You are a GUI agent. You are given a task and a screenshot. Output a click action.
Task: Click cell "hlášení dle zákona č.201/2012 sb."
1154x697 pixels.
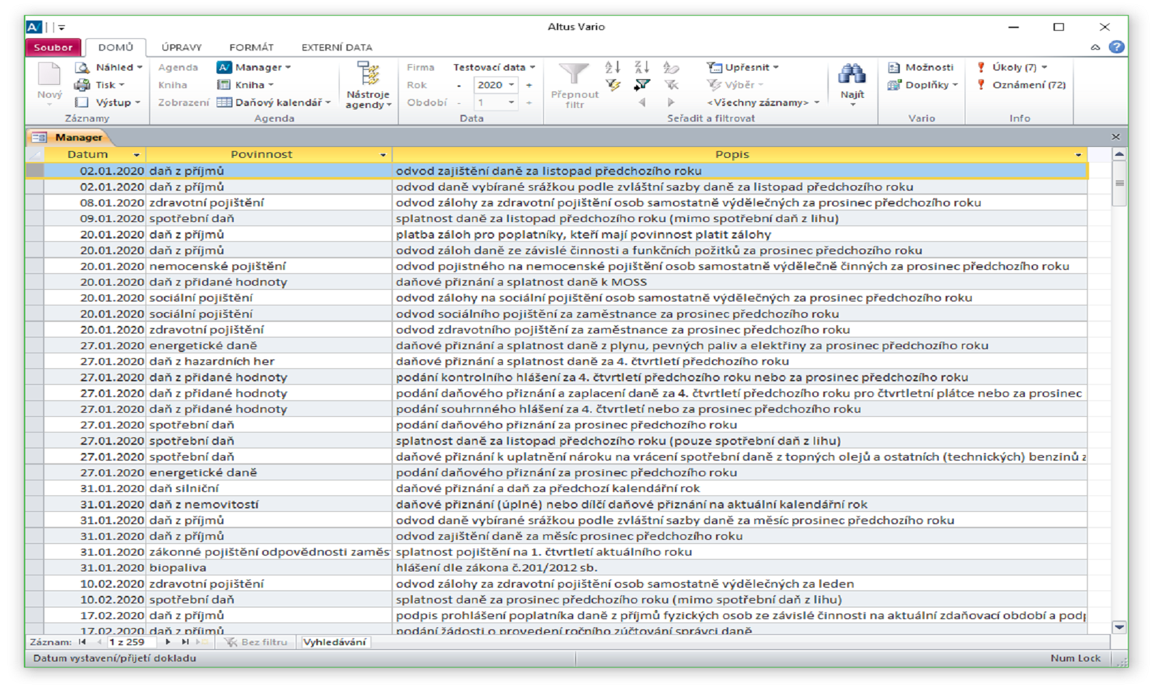tap(740, 567)
